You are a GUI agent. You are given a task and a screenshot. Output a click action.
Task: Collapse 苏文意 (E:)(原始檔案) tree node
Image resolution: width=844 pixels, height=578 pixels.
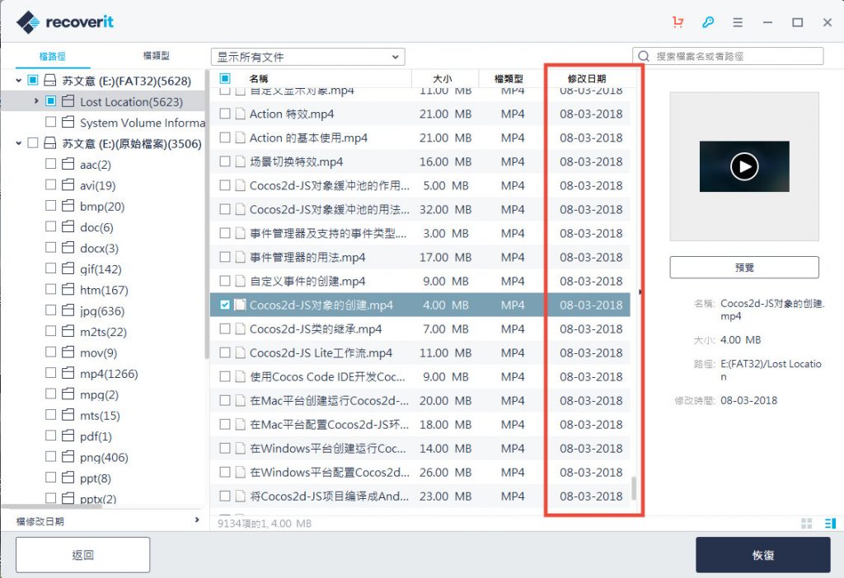pyautogui.click(x=19, y=143)
